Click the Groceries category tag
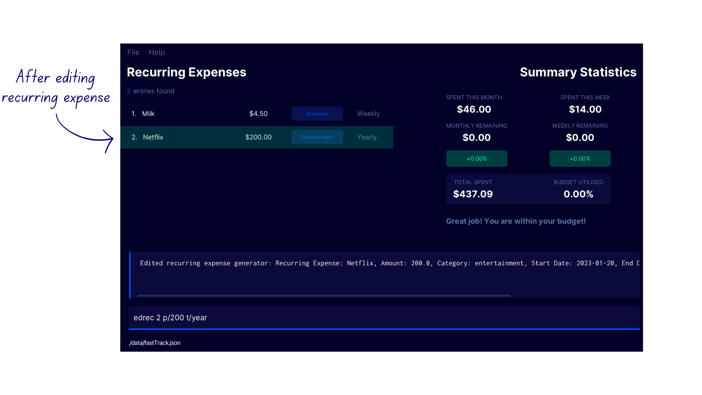 tap(317, 114)
